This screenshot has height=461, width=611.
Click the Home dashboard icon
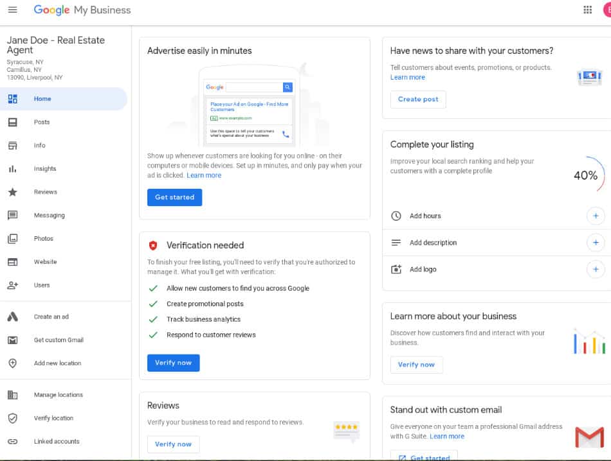point(12,99)
